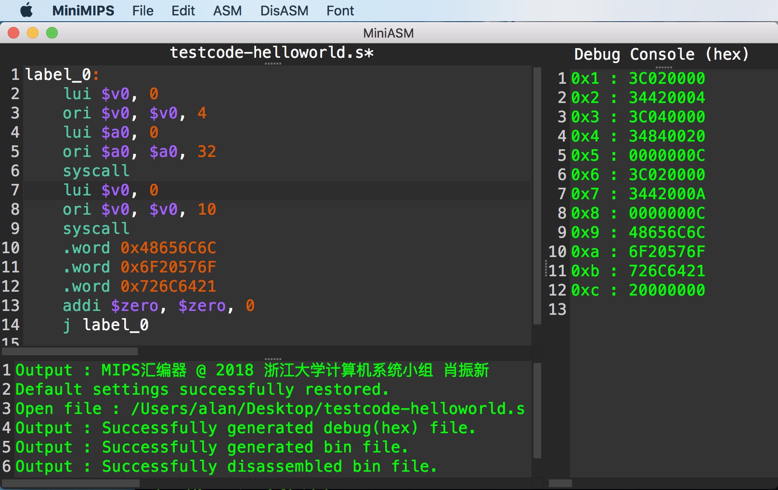Click 'Successfully disassembled bin file.' output line
This screenshot has height=490, width=778.
(226, 466)
